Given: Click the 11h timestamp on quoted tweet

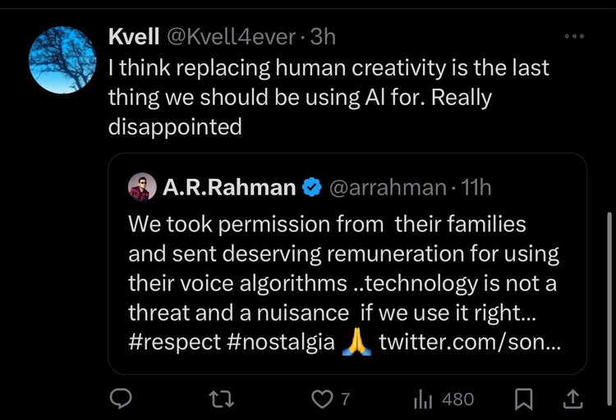Looking at the screenshot, I should [x=476, y=188].
